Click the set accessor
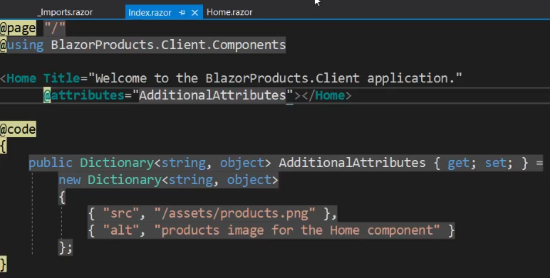550x278 pixels. coord(495,163)
